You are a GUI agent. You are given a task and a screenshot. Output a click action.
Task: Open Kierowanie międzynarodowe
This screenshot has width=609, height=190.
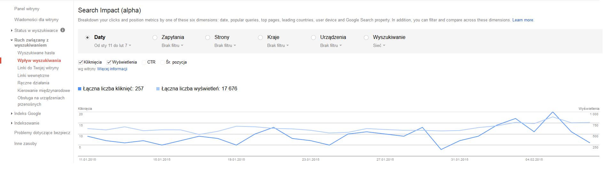[44, 91]
